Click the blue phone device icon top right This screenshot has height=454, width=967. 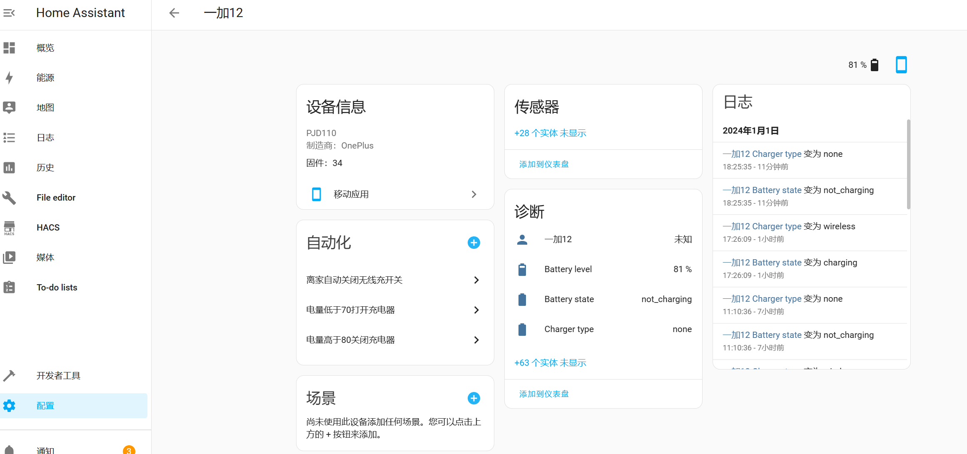tap(901, 65)
